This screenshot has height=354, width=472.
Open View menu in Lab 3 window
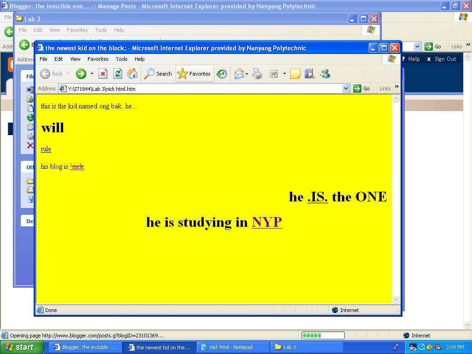[54, 30]
